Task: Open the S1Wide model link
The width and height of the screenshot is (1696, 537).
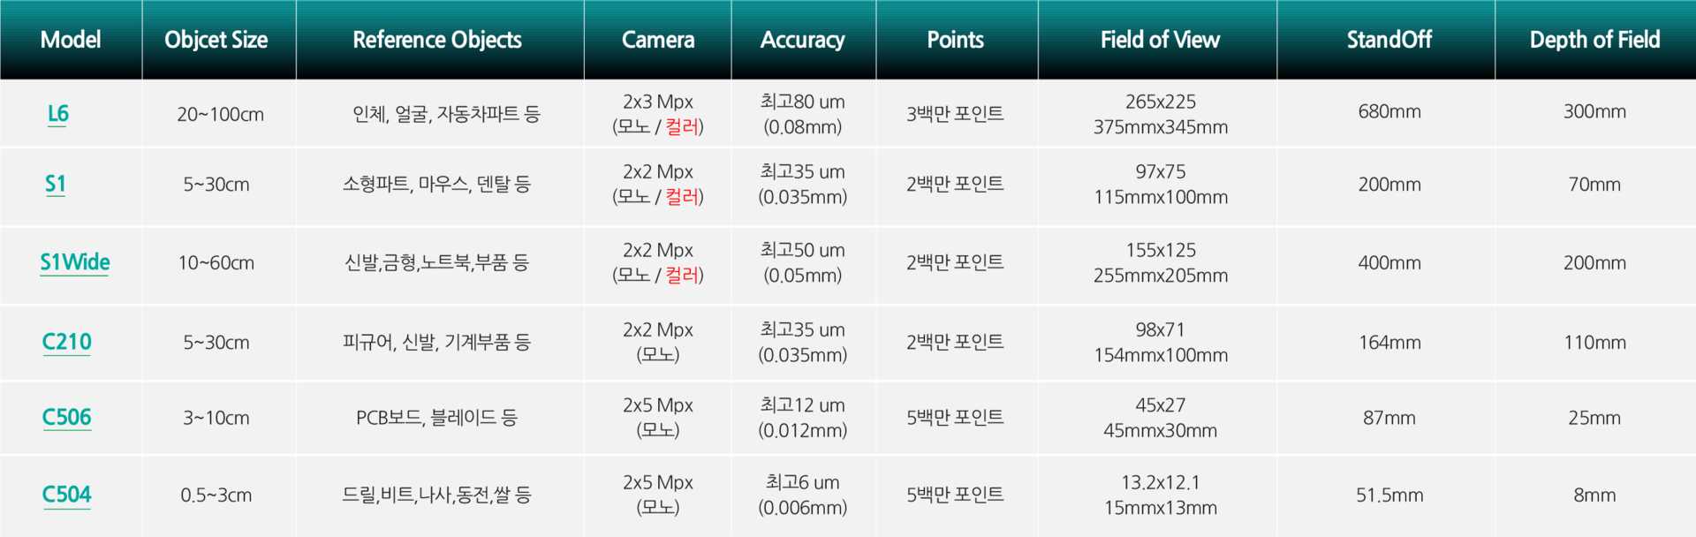Action: [75, 262]
